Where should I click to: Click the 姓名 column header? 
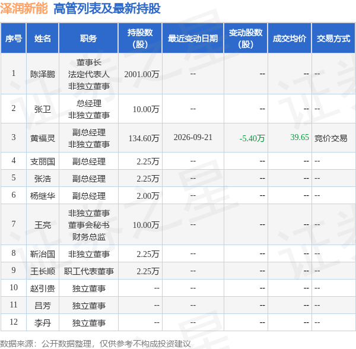43,38
